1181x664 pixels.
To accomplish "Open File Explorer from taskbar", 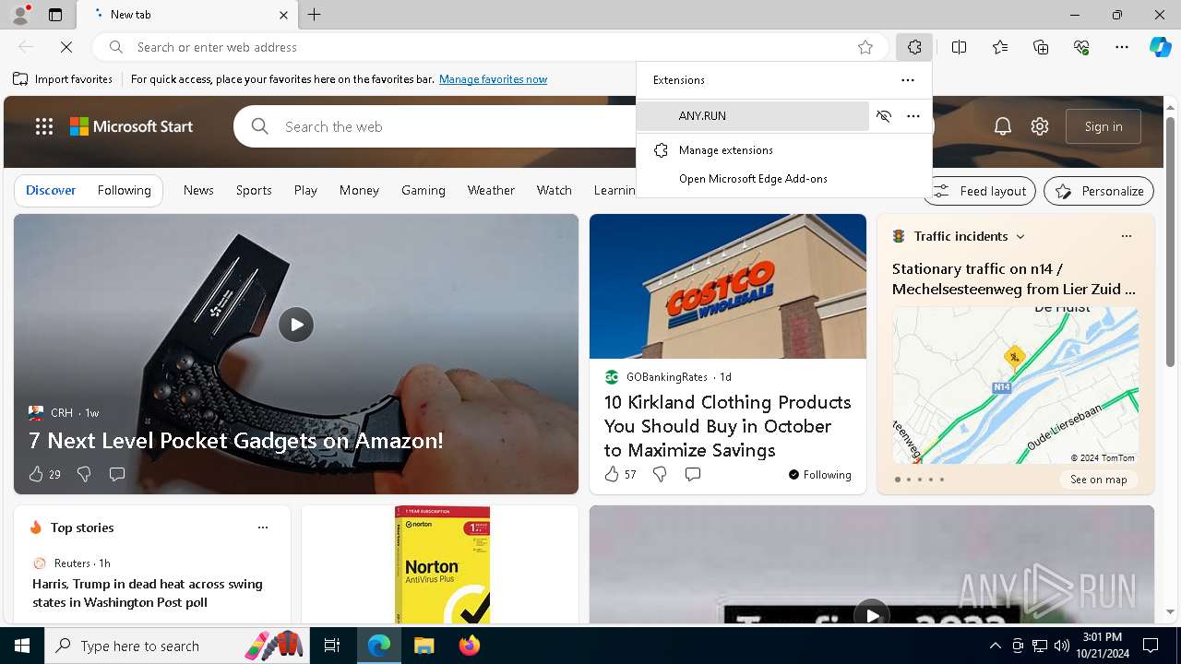I will click(x=423, y=646).
